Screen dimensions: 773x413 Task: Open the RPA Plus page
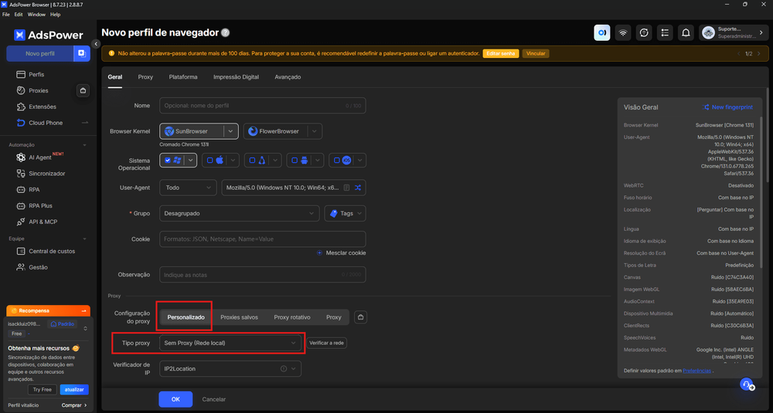(40, 206)
